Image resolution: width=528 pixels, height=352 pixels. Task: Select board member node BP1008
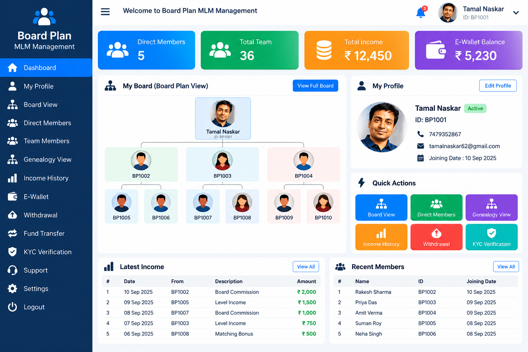(242, 206)
